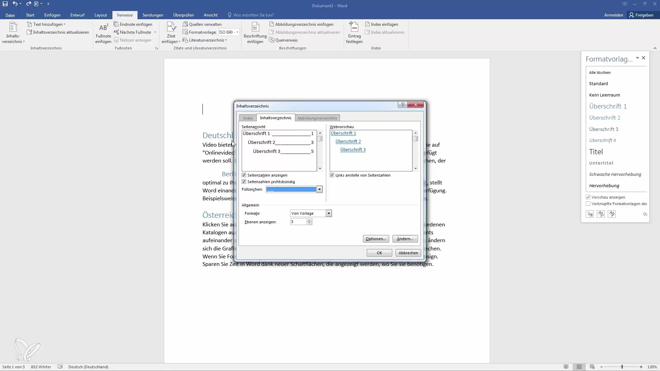The width and height of the screenshot is (660, 371).
Task: Select the Füllzeichen color swatch field
Action: [x=291, y=189]
